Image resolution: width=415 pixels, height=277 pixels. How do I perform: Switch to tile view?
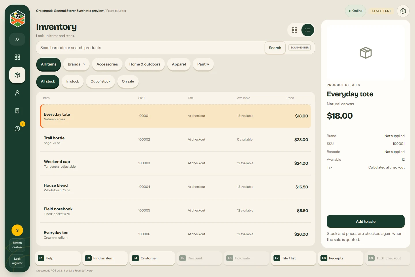[x=295, y=30]
